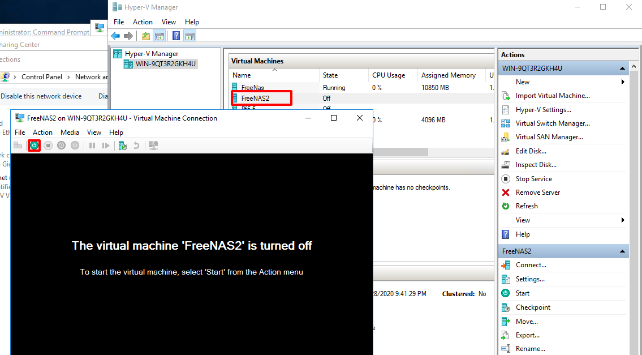
Task: Click the Revert icon in VM toolbar
Action: (136, 146)
